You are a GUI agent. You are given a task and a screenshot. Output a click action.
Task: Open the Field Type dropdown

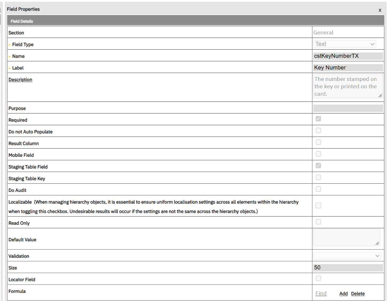tap(345, 44)
